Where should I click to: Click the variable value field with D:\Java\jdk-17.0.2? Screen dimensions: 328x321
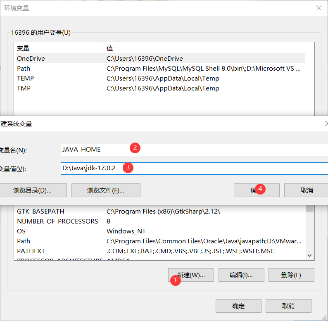(x=194, y=169)
